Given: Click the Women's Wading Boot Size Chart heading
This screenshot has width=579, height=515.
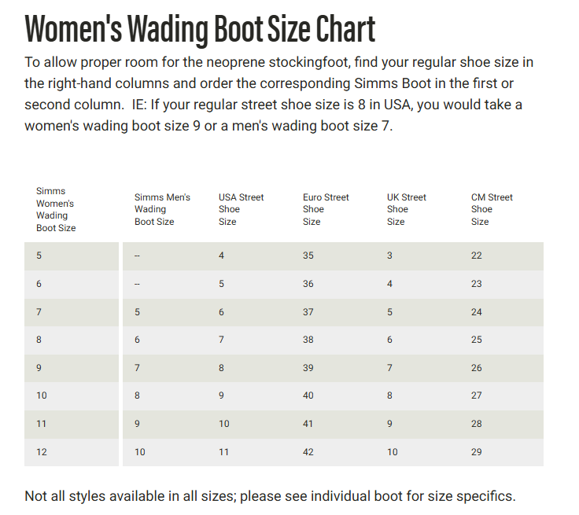Looking at the screenshot, I should click(x=200, y=28).
